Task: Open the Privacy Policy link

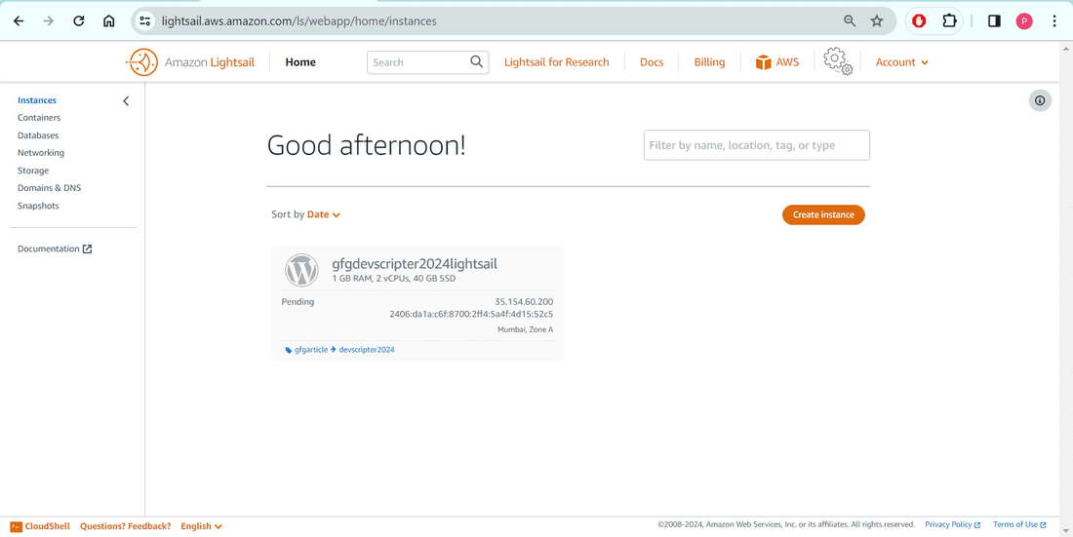Action: pos(953,524)
